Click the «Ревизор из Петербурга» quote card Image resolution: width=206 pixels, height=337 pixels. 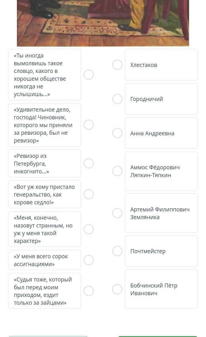45,163
